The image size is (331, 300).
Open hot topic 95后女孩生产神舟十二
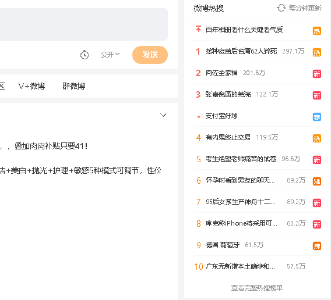pyautogui.click(x=241, y=202)
